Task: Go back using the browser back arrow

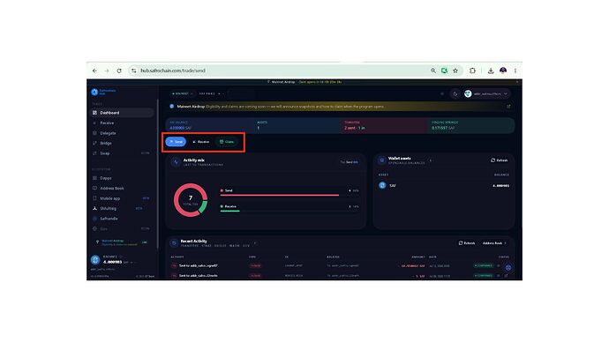Action: point(94,71)
